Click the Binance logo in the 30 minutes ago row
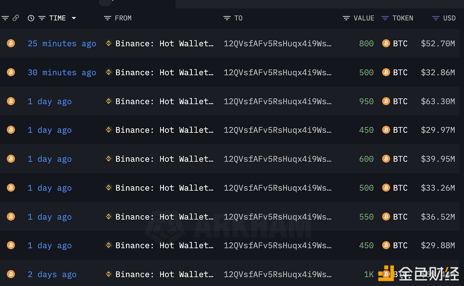Image resolution: width=464 pixels, height=286 pixels. (x=109, y=72)
